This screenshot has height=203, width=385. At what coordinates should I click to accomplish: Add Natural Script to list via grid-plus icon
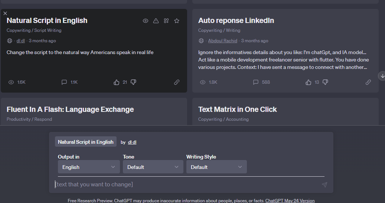click(x=166, y=21)
